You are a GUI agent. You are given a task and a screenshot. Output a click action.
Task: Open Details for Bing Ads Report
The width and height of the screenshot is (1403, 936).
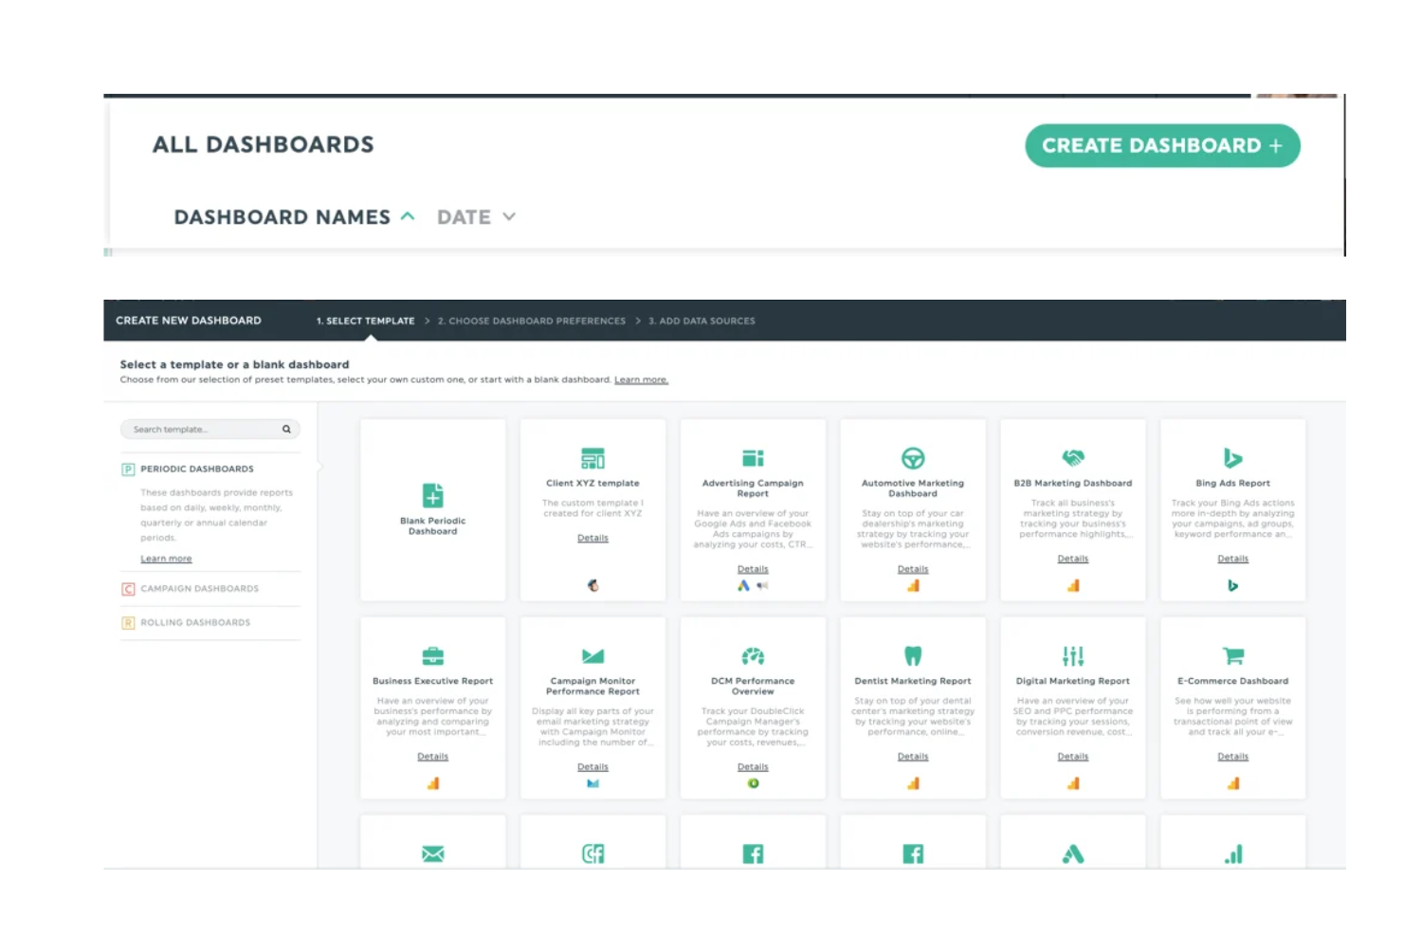click(1232, 559)
